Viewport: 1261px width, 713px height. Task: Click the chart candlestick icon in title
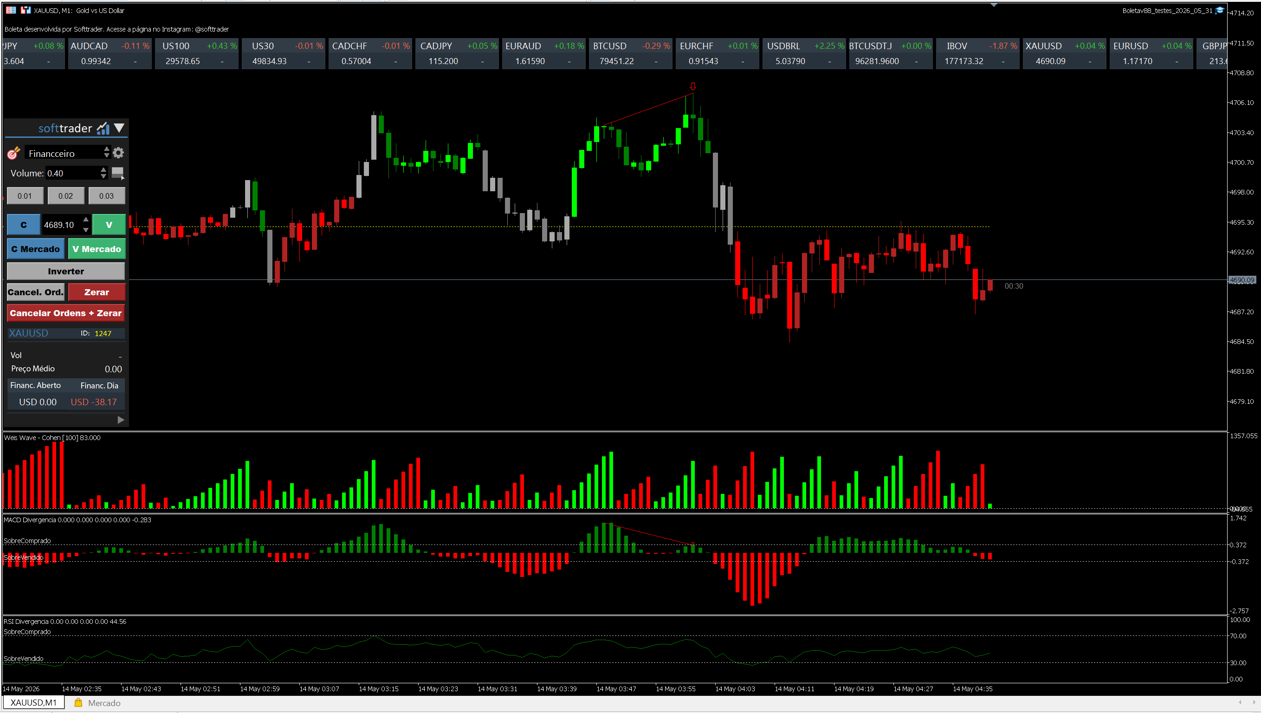(26, 10)
